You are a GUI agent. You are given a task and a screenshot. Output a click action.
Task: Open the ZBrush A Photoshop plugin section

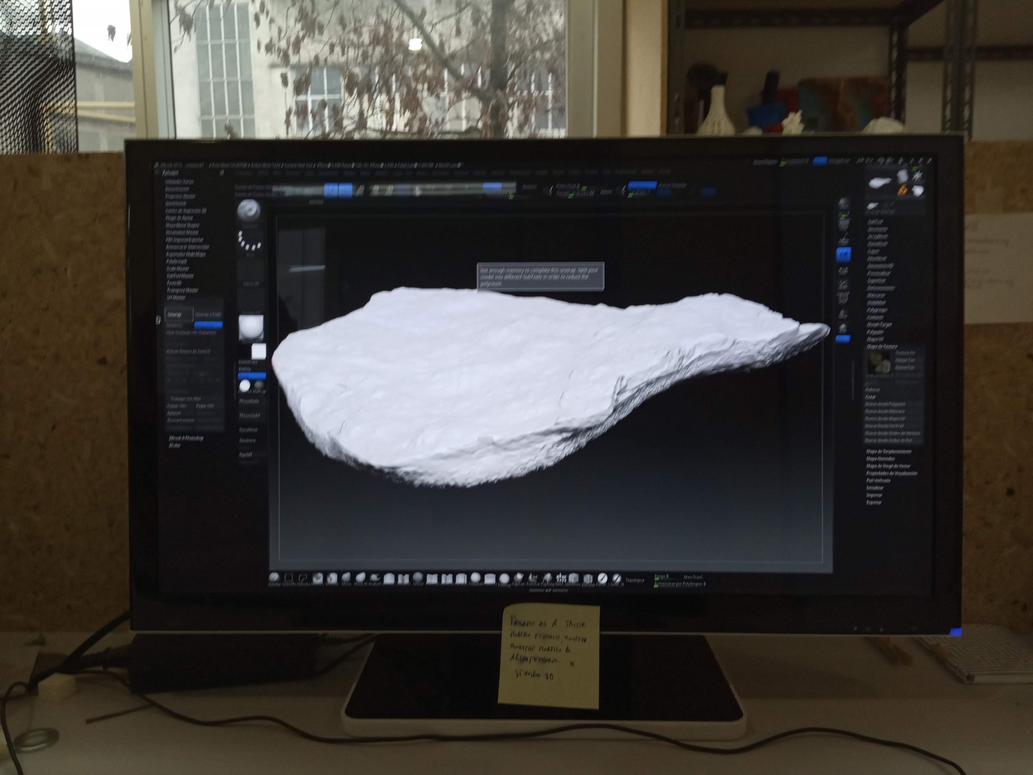coord(186,438)
